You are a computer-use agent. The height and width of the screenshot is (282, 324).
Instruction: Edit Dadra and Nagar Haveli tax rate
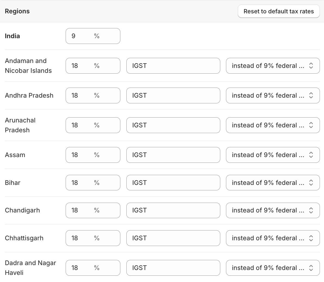(x=93, y=268)
